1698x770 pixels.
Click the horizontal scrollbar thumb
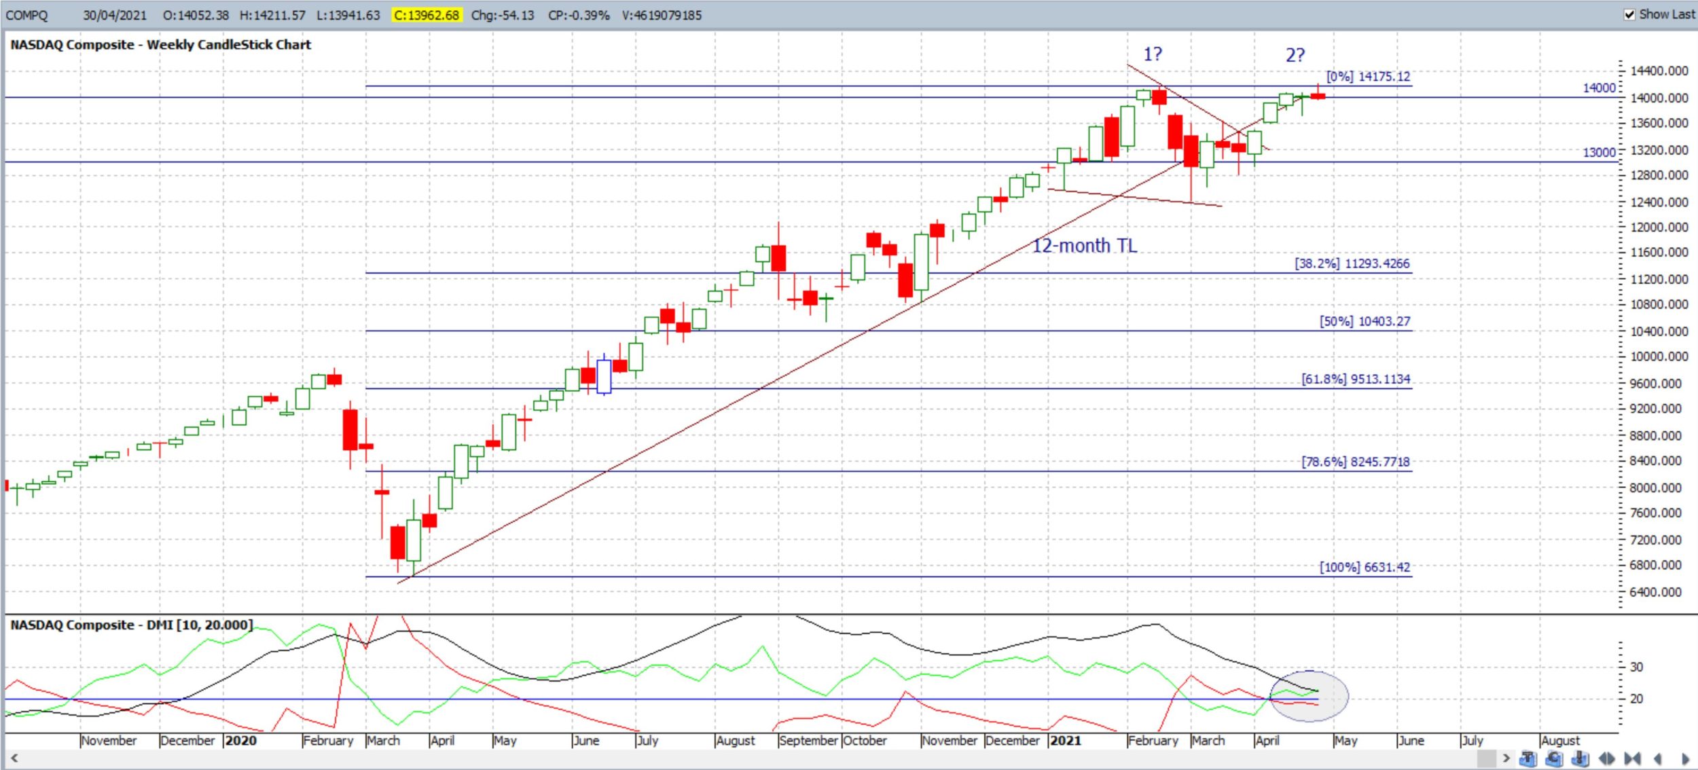[x=1487, y=758]
